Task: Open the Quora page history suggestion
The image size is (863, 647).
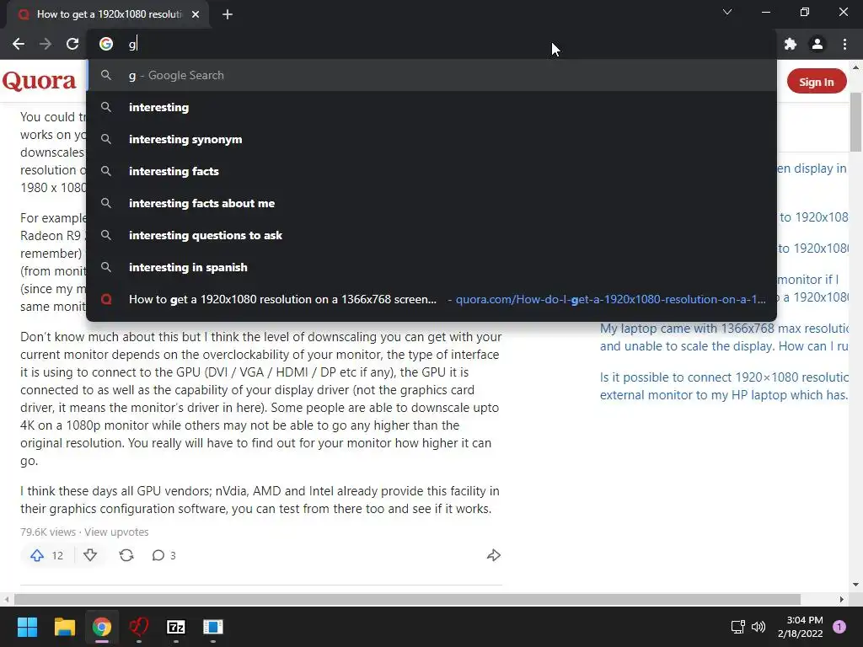Action: tap(431, 299)
